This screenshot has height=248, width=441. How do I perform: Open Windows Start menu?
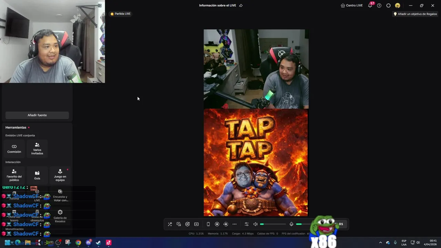7,242
